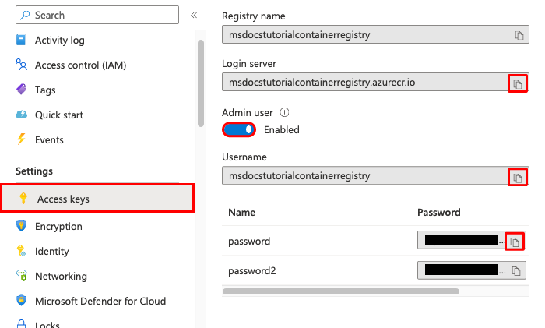Open Activity log menu item
545x328 pixels.
(x=60, y=41)
